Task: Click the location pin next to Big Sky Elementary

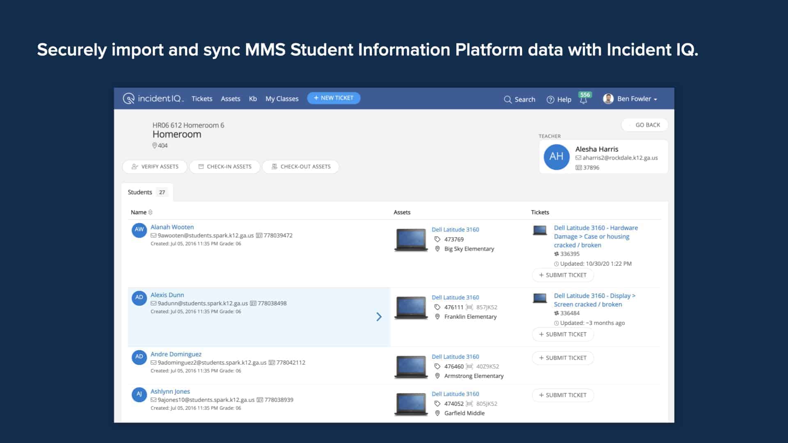Action: click(437, 249)
